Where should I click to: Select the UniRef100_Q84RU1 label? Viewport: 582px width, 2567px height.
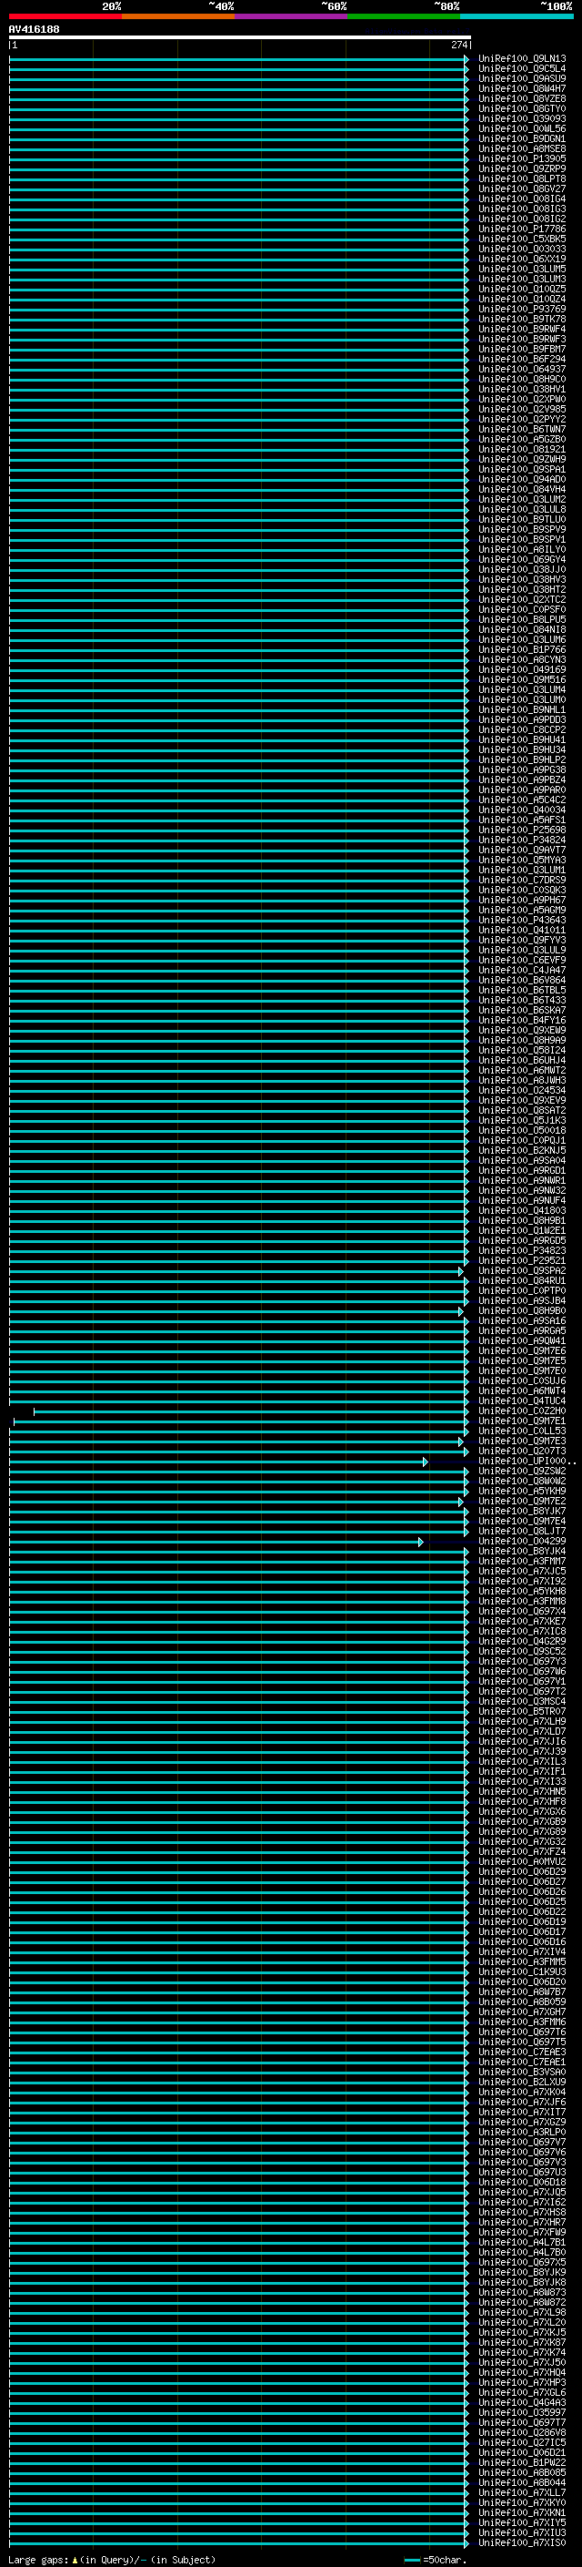(x=521, y=1280)
